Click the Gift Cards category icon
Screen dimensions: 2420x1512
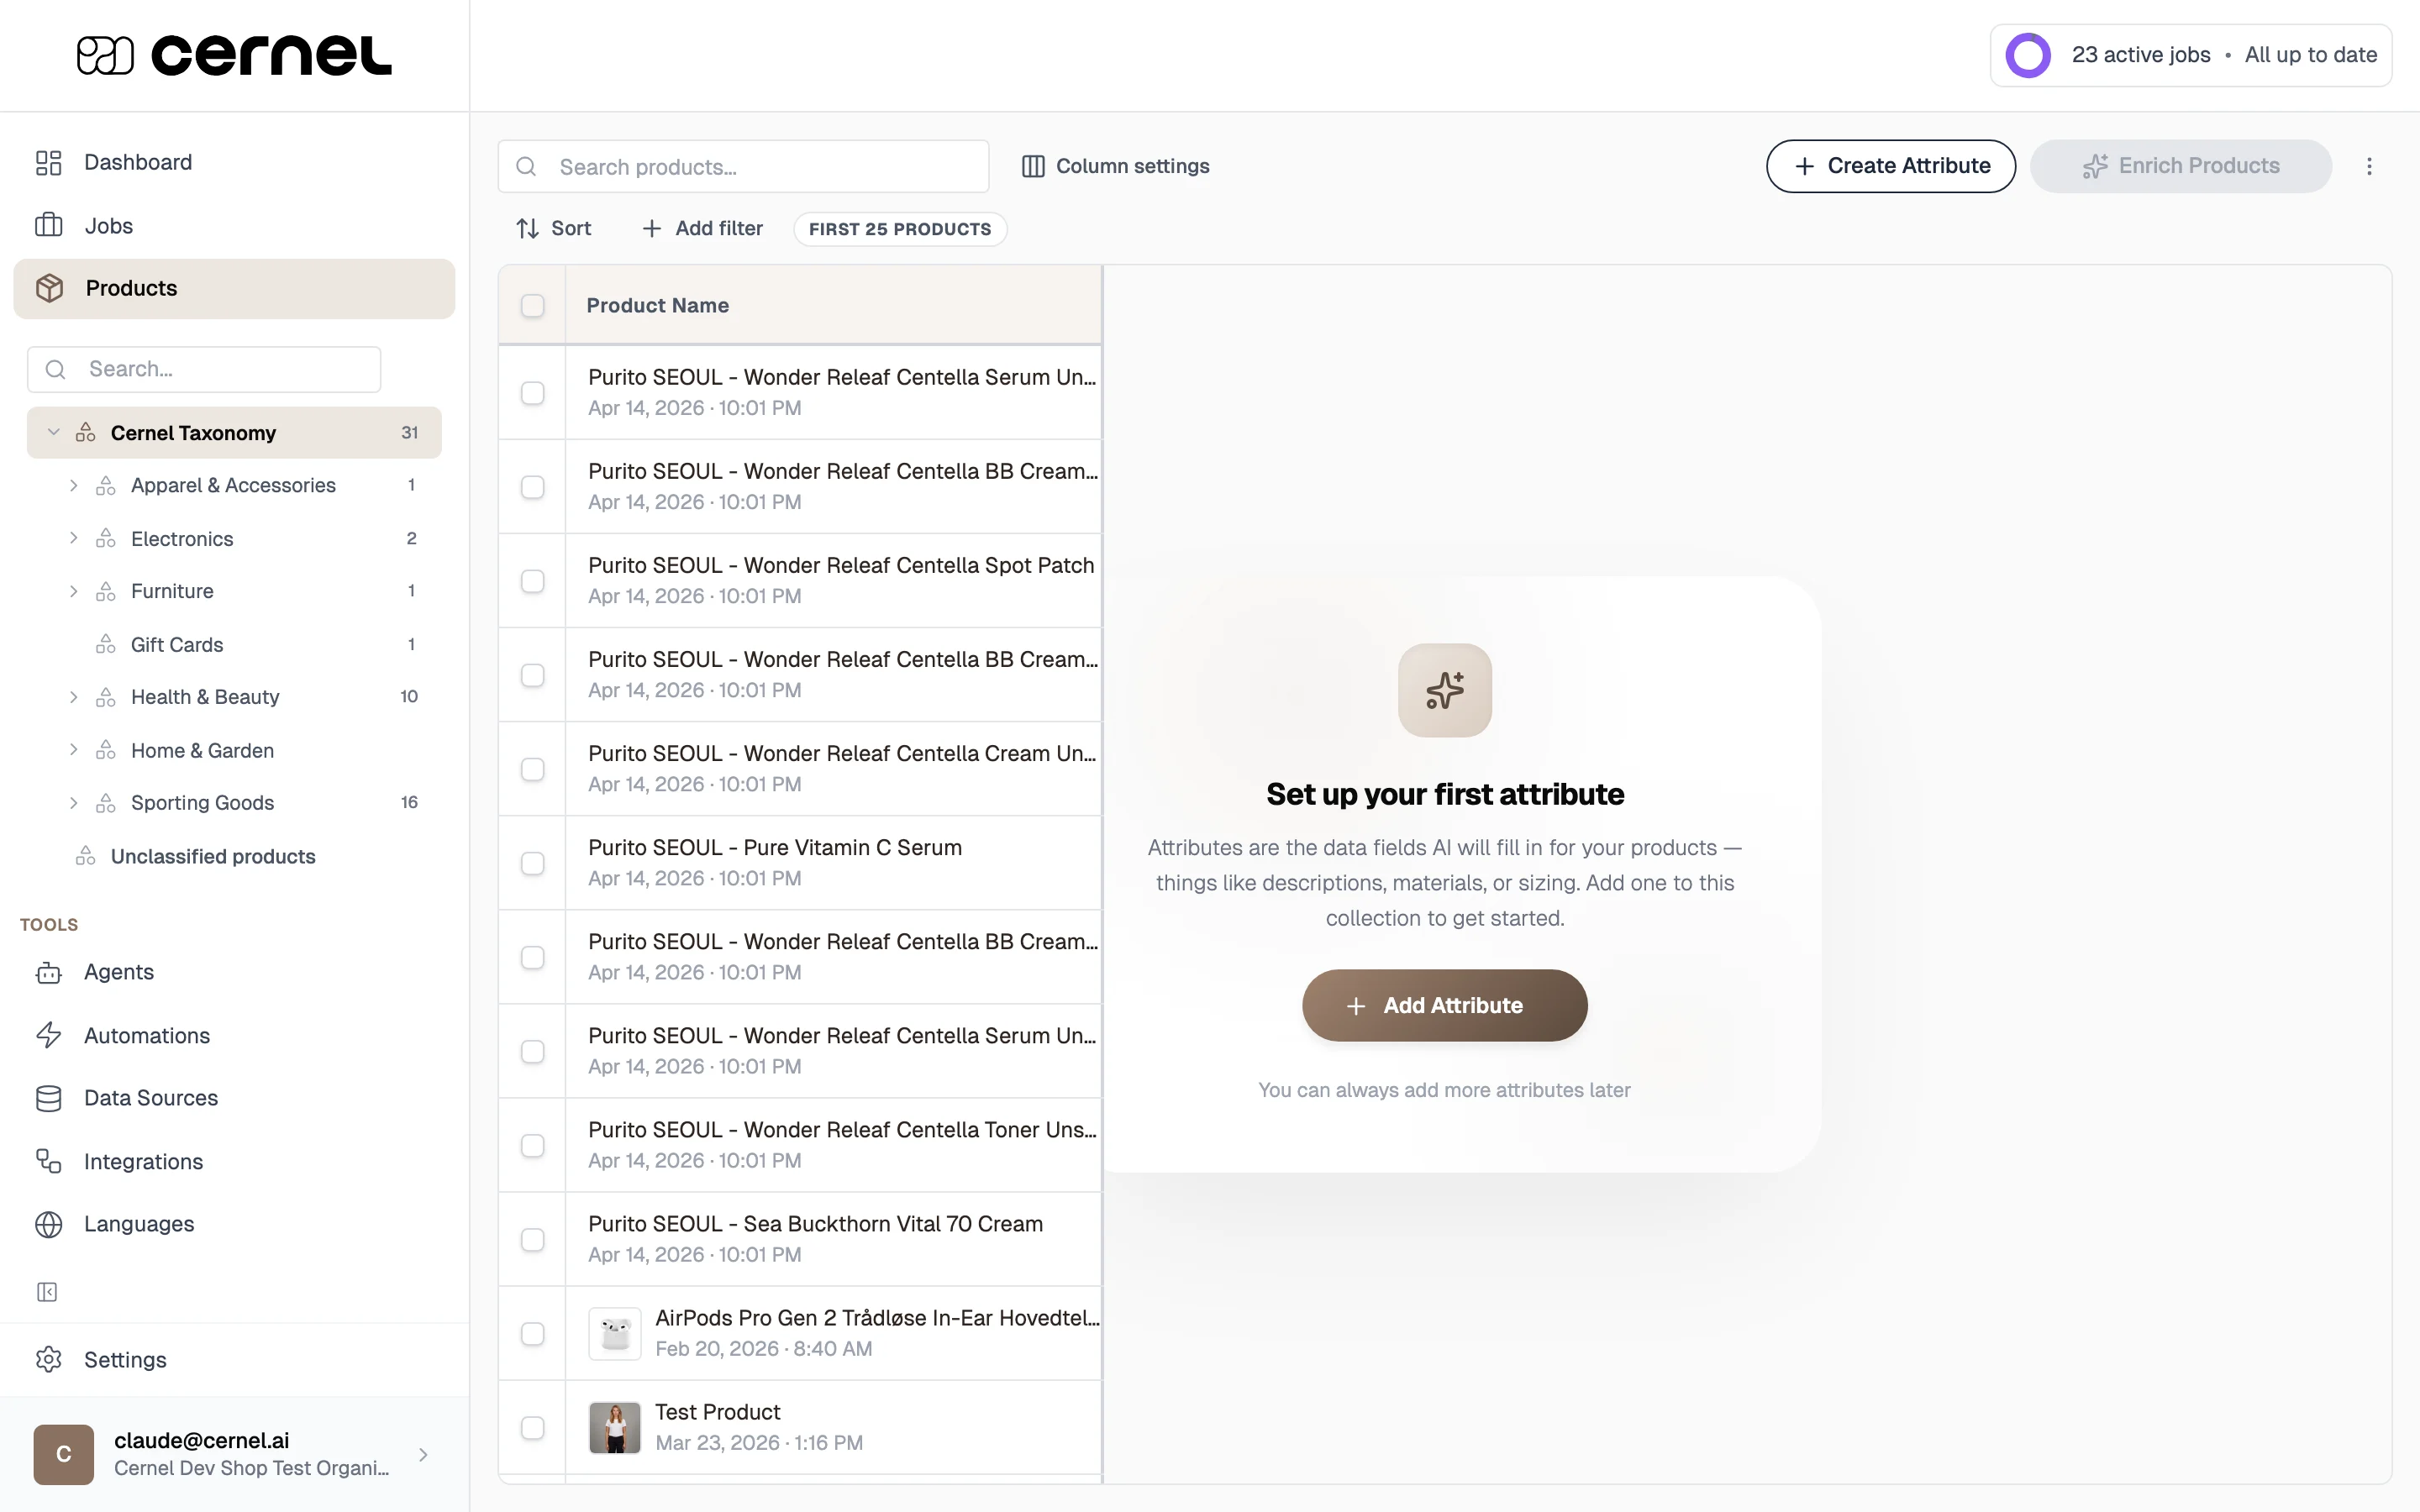click(x=106, y=644)
